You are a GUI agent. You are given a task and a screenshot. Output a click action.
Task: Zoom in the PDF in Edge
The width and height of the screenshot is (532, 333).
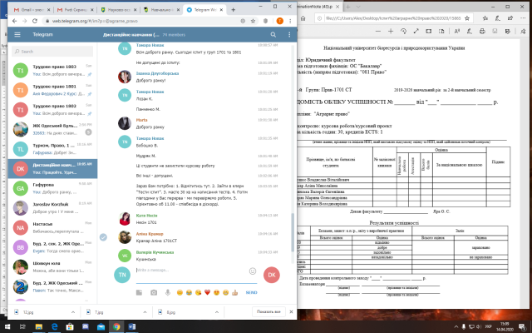pos(391,31)
